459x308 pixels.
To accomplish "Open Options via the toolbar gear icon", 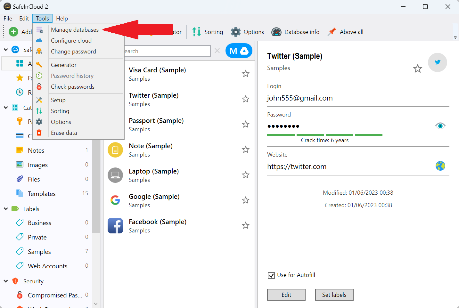I will (x=236, y=32).
